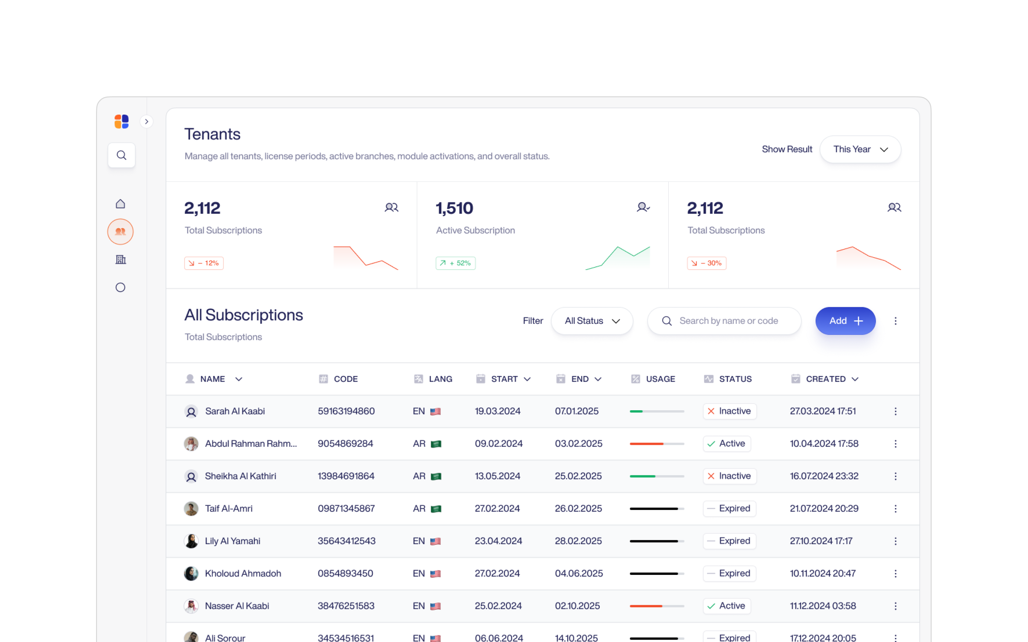Click the user-check icon on Active Subscription card
This screenshot has height=642, width=1028.
click(x=643, y=207)
